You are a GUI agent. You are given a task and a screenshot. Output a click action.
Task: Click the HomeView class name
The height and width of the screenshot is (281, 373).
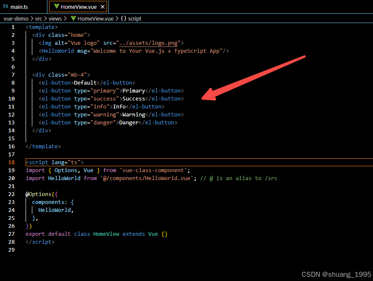coord(106,234)
